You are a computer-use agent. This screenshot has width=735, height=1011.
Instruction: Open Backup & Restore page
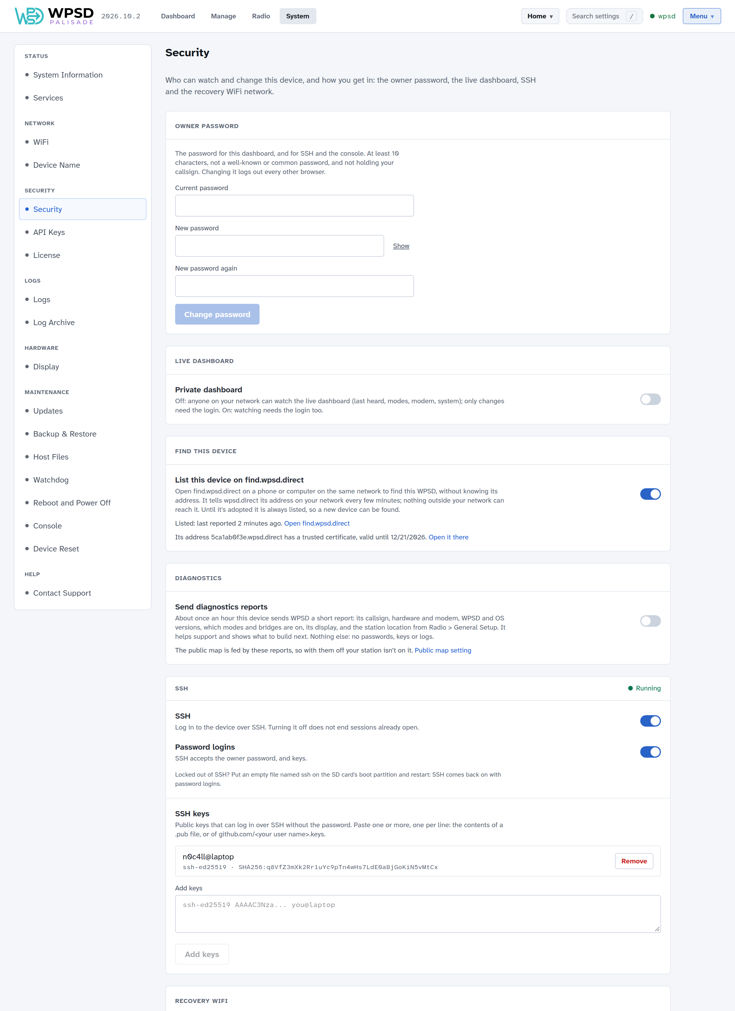83,434
